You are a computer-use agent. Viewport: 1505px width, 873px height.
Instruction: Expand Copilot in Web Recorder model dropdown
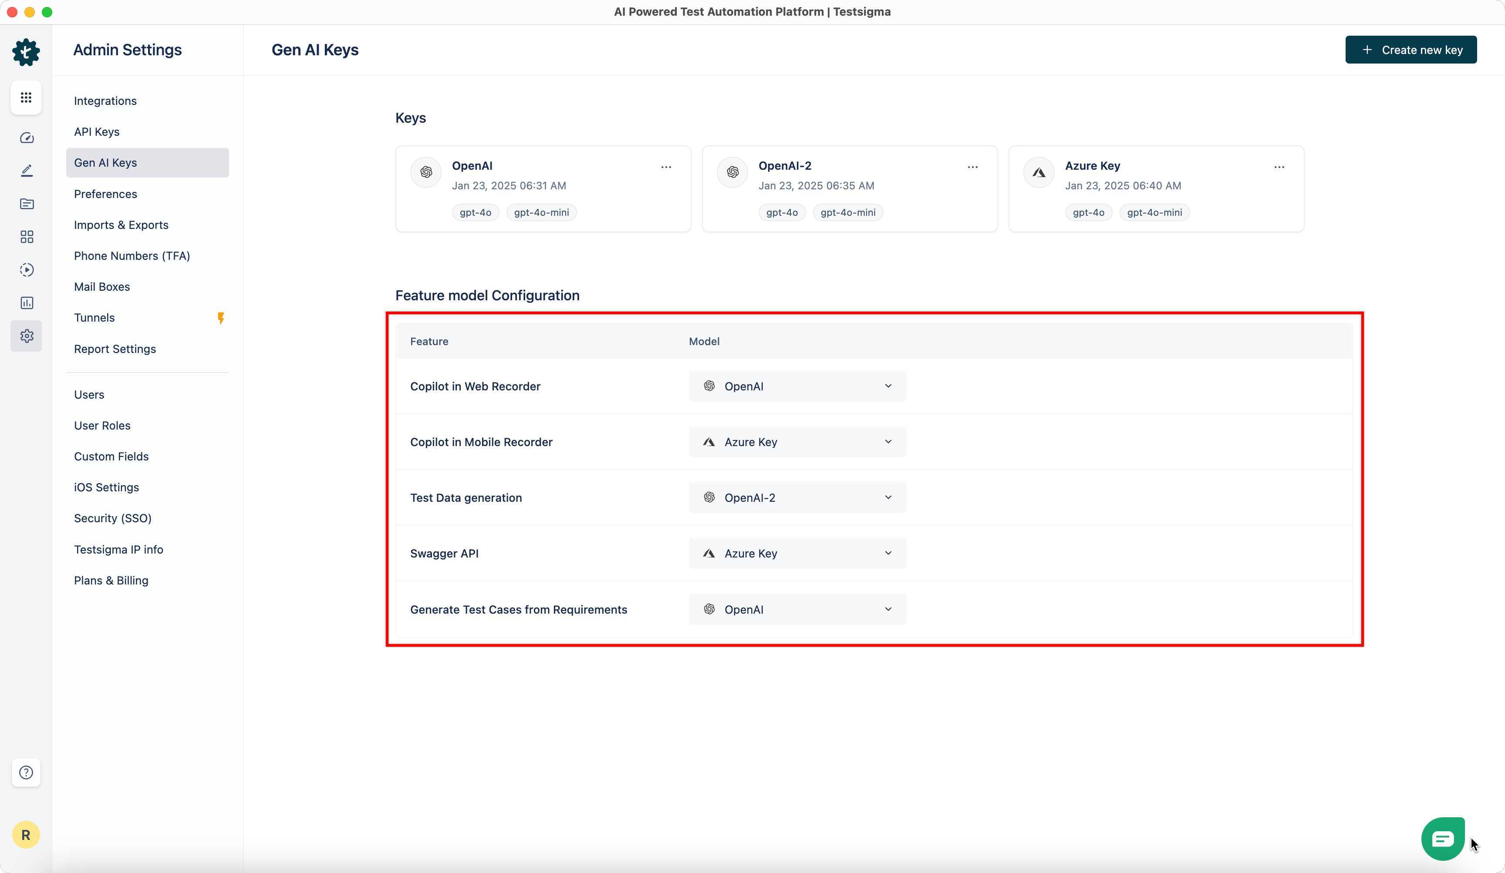[796, 386]
